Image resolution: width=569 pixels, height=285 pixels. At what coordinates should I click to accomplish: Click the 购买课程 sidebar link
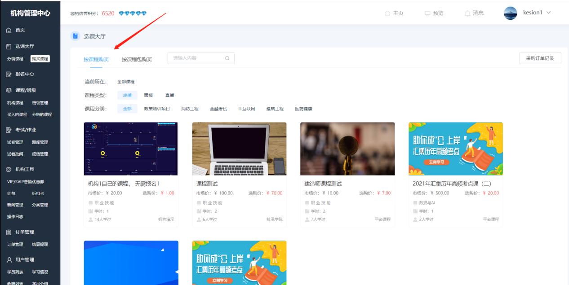coord(40,58)
